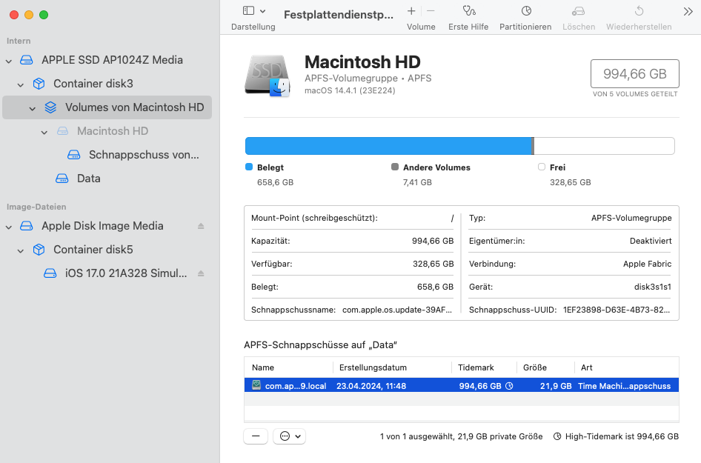Select the com.ap...9.local snapshot row

(462, 385)
